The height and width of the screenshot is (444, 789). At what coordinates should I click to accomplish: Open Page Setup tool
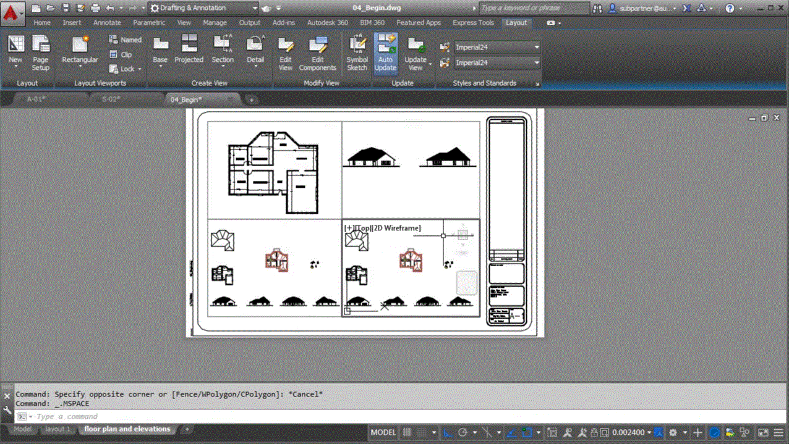pos(41,53)
